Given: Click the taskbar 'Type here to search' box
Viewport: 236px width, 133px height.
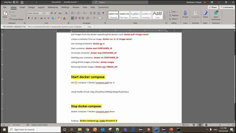Looking at the screenshot, I should pyautogui.click(x=35, y=130).
